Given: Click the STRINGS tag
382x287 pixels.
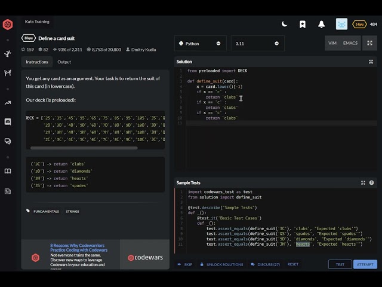Looking at the screenshot, I should pyautogui.click(x=72, y=211).
